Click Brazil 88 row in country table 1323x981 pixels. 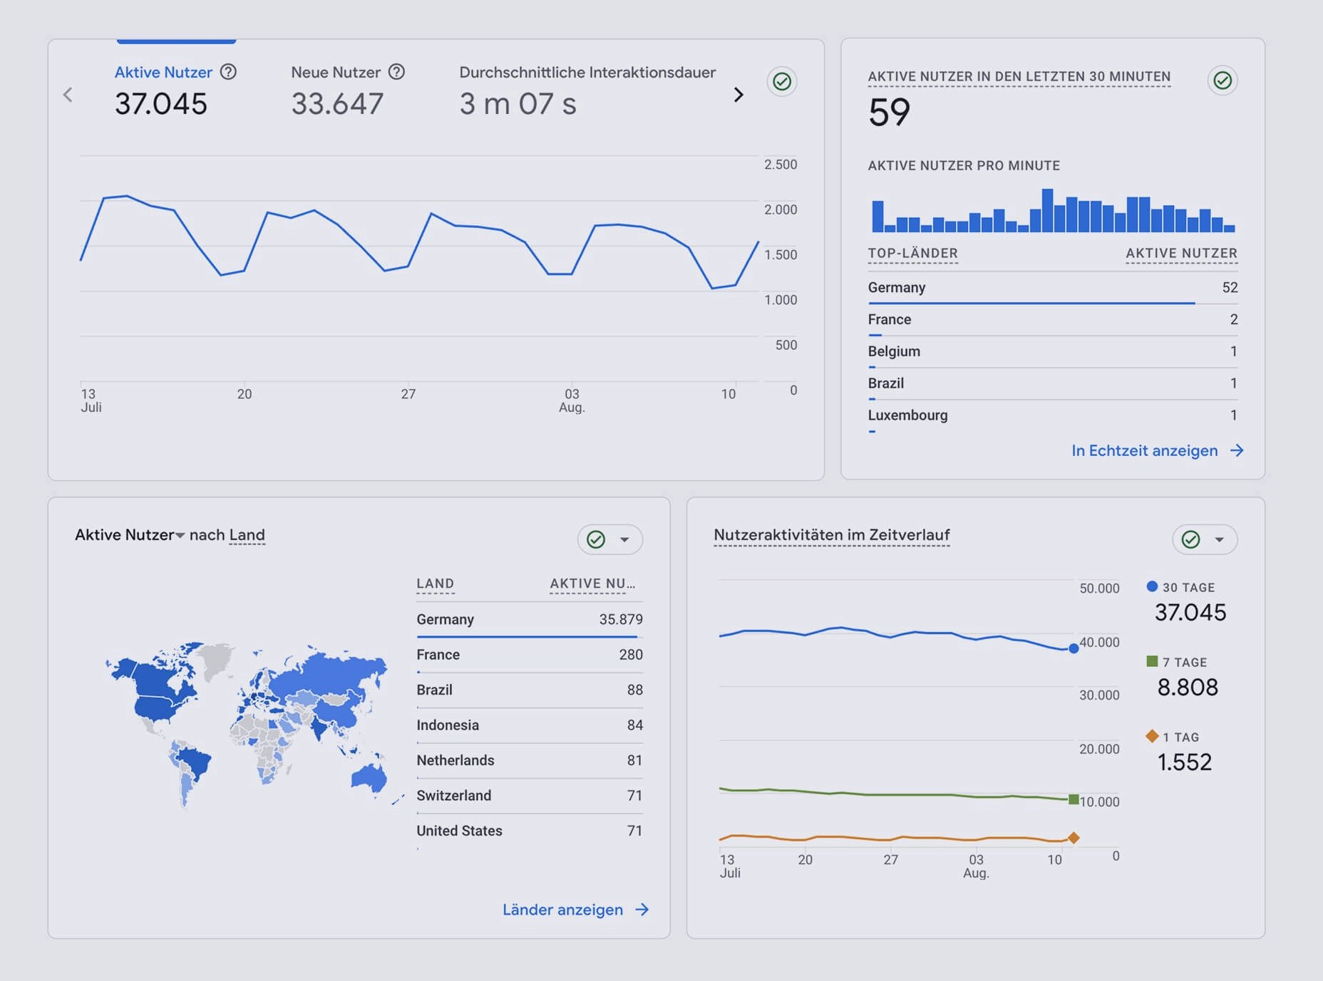click(x=530, y=690)
